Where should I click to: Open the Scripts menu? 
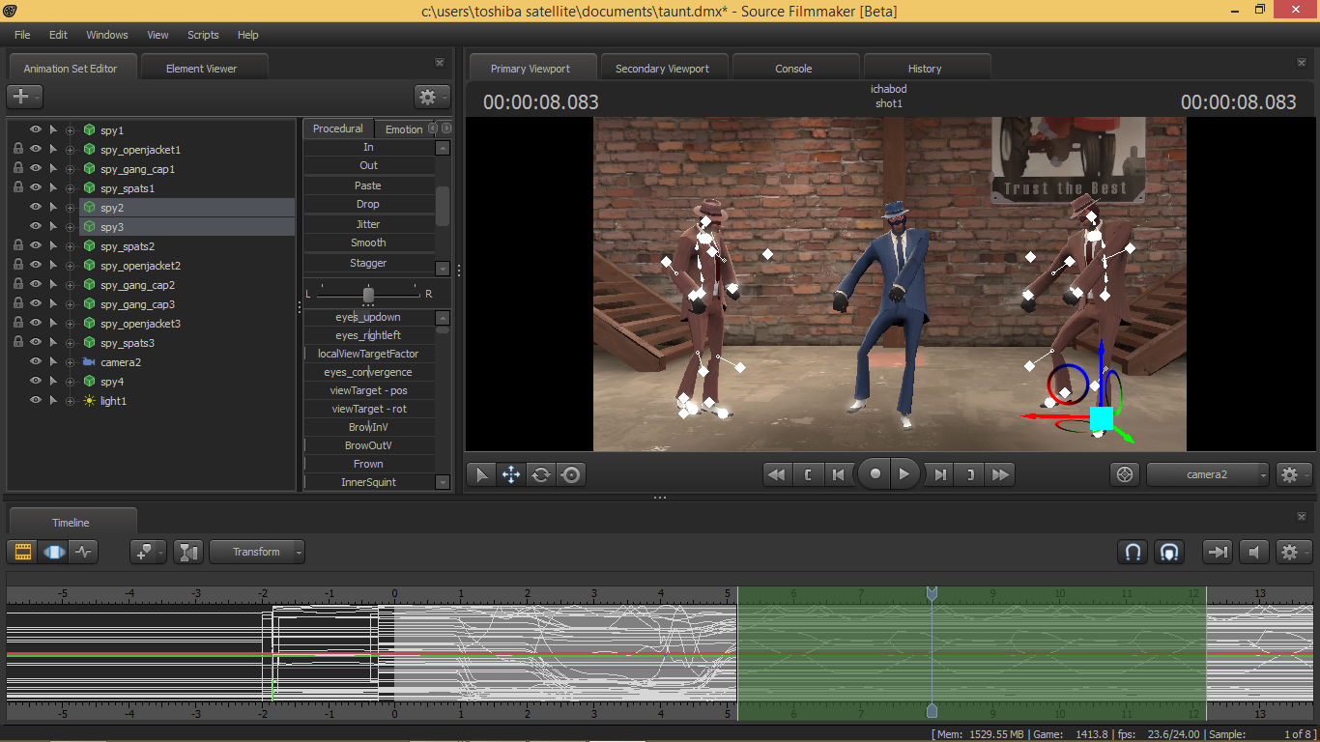203,35
